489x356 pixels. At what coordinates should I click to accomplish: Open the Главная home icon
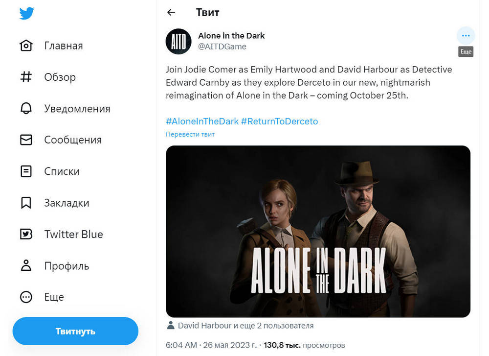coord(26,46)
